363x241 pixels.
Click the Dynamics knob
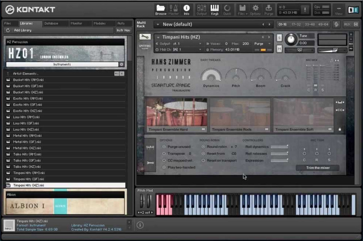pos(211,76)
